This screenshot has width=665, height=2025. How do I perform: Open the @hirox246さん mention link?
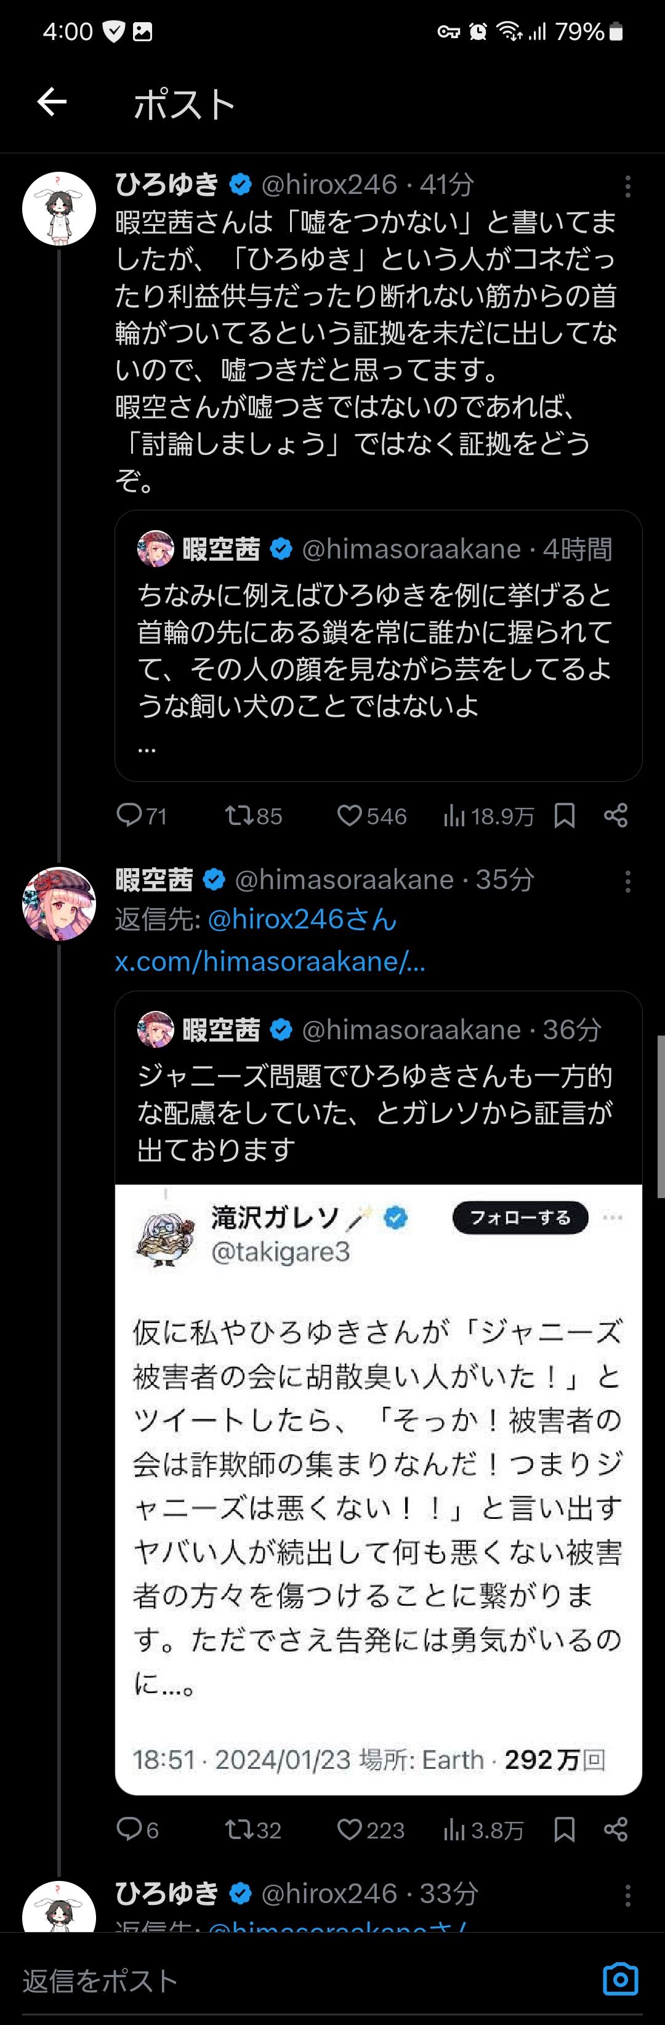tap(302, 919)
